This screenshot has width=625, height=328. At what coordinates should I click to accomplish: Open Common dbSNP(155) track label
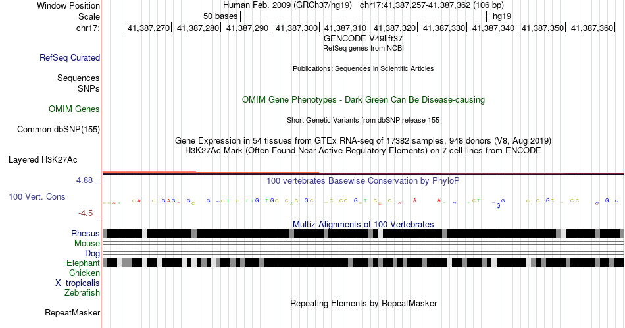[x=59, y=129]
